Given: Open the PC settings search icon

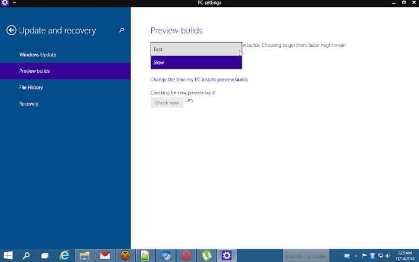Looking at the screenshot, I should pyautogui.click(x=121, y=30).
